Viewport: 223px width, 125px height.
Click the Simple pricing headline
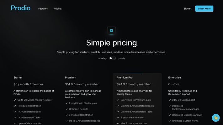(112, 43)
